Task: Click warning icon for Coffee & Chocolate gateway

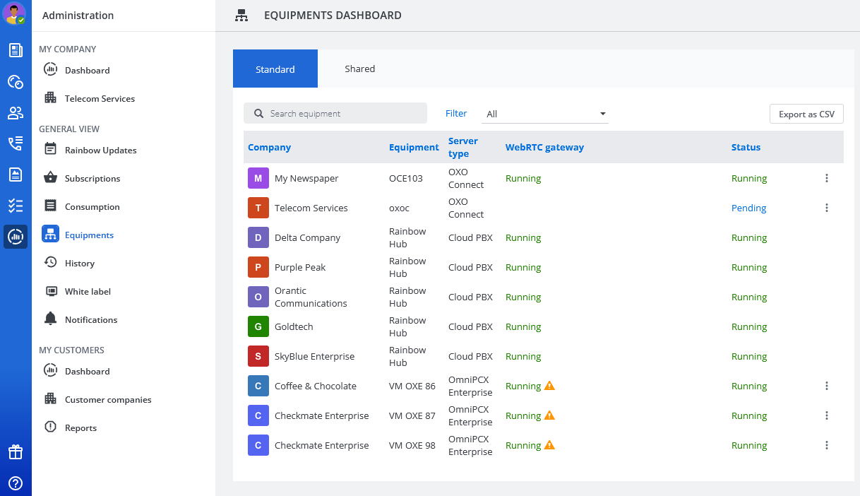Action: point(549,386)
